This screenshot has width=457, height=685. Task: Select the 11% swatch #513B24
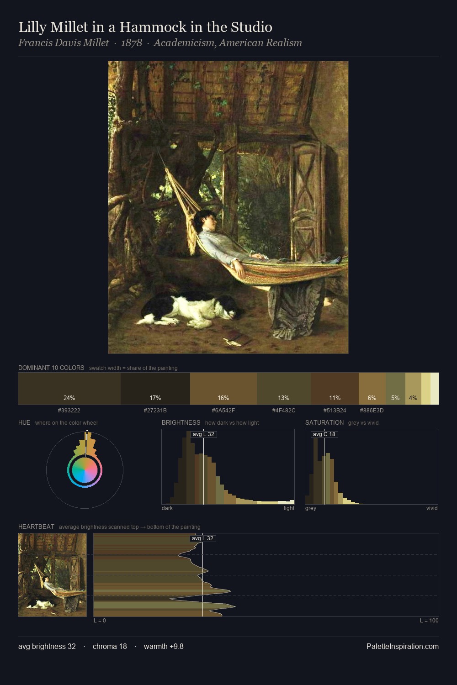pyautogui.click(x=335, y=389)
